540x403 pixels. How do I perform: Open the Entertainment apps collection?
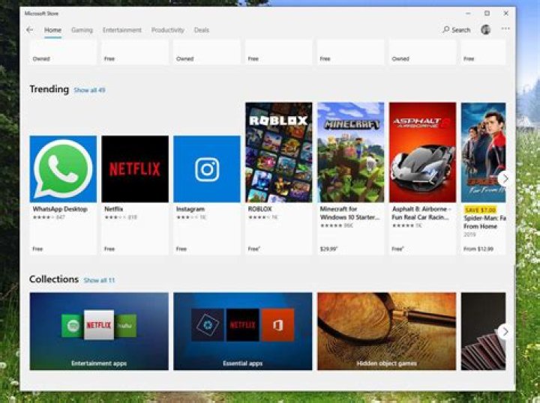coord(99,331)
